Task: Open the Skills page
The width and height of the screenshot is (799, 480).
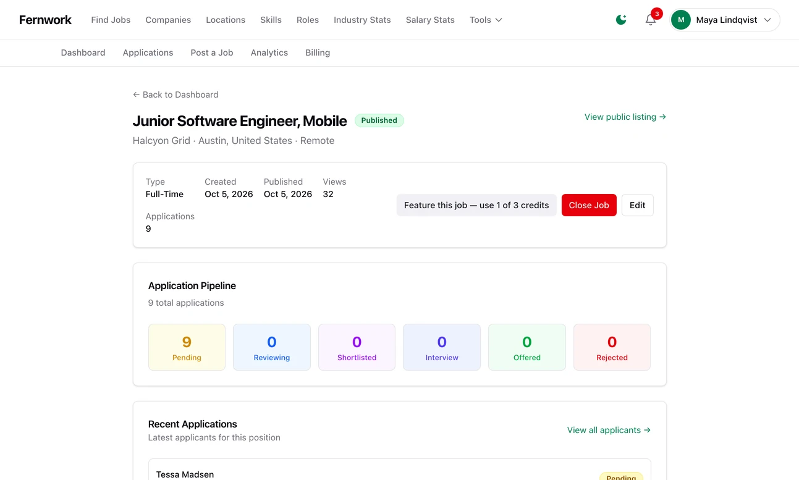Action: tap(271, 20)
